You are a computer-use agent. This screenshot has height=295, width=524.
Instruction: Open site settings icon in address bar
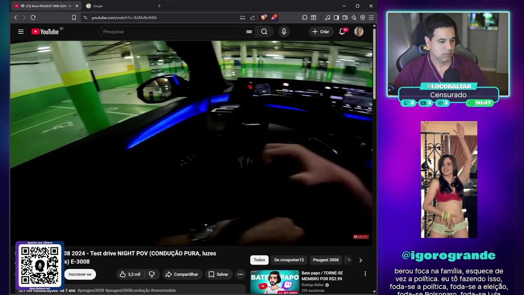85,18
